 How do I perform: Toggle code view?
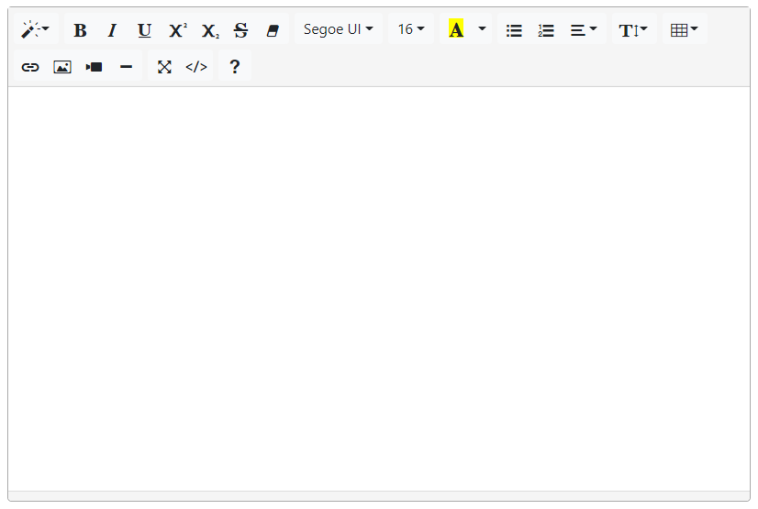pyautogui.click(x=196, y=67)
